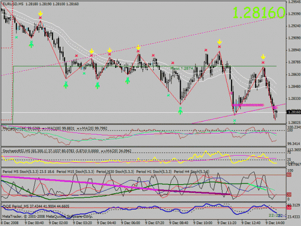Click the large green 1.28160 price display
Screen dimensions: 301x226
click(x=259, y=13)
